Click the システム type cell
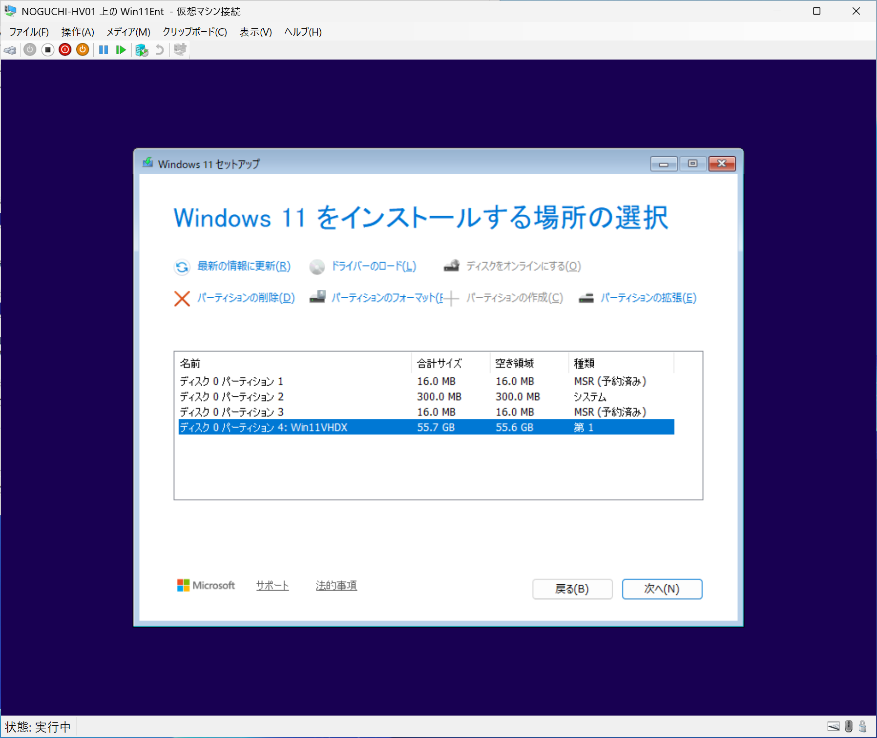This screenshot has width=877, height=738. click(590, 397)
